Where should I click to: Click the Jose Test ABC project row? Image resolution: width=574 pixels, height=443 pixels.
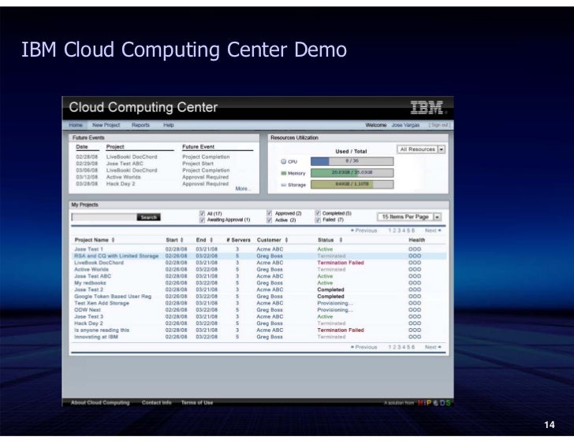pos(259,276)
